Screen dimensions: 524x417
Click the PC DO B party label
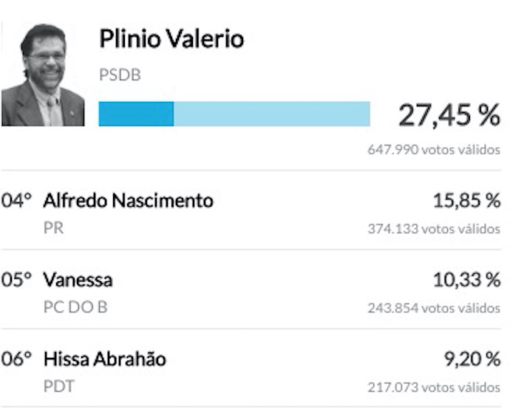pos(75,307)
